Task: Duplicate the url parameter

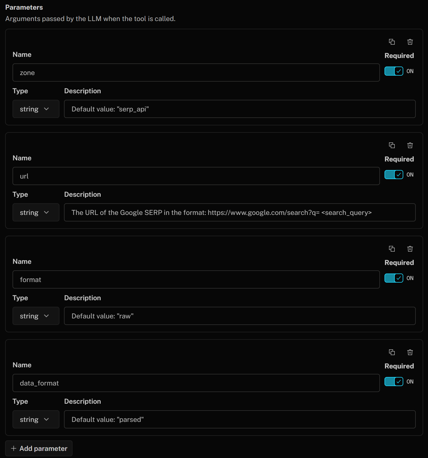Action: click(x=392, y=145)
